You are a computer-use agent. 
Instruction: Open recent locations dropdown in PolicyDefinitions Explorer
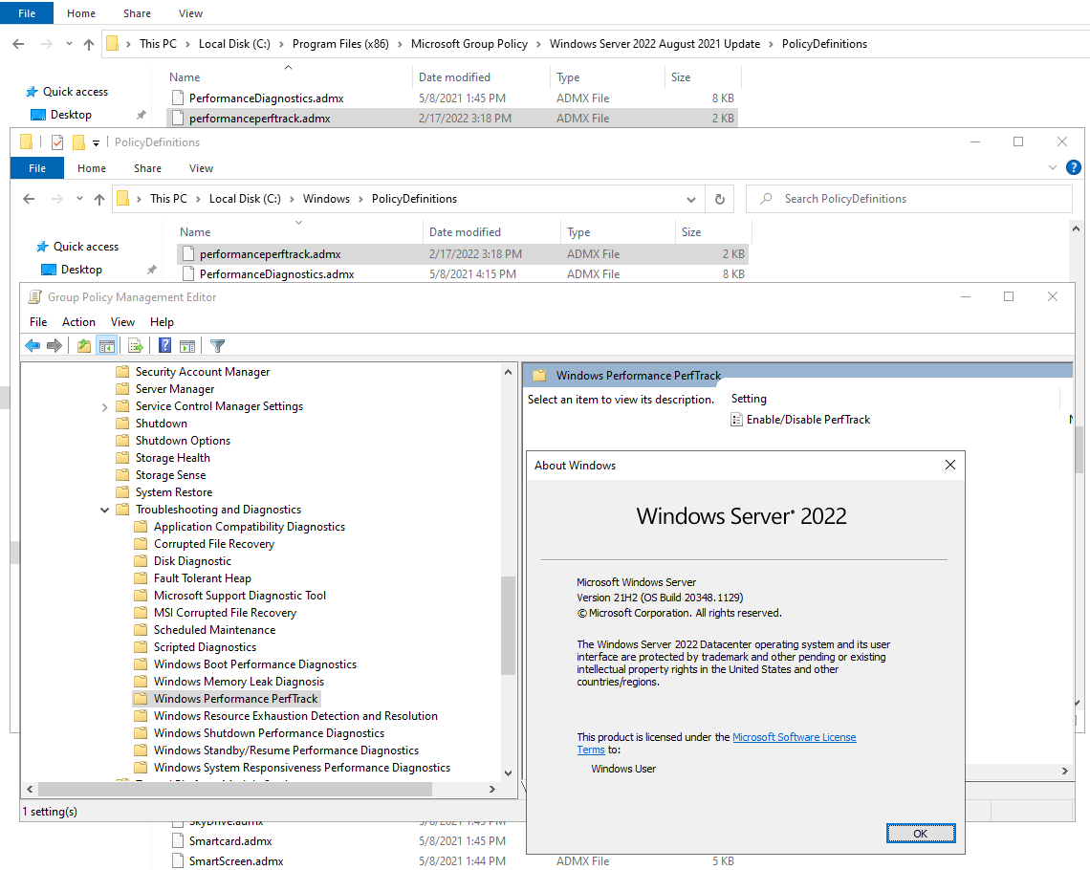(79, 199)
